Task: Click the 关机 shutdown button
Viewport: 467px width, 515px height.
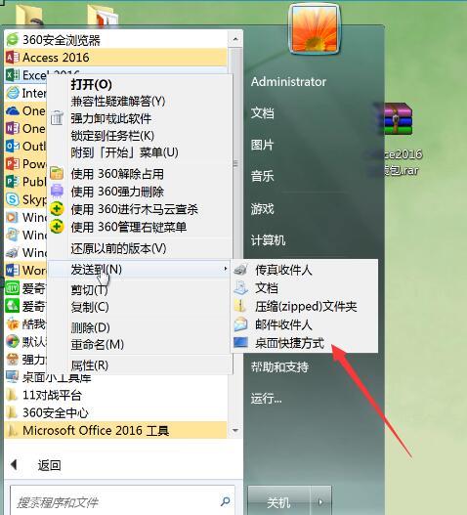Action: 278,502
